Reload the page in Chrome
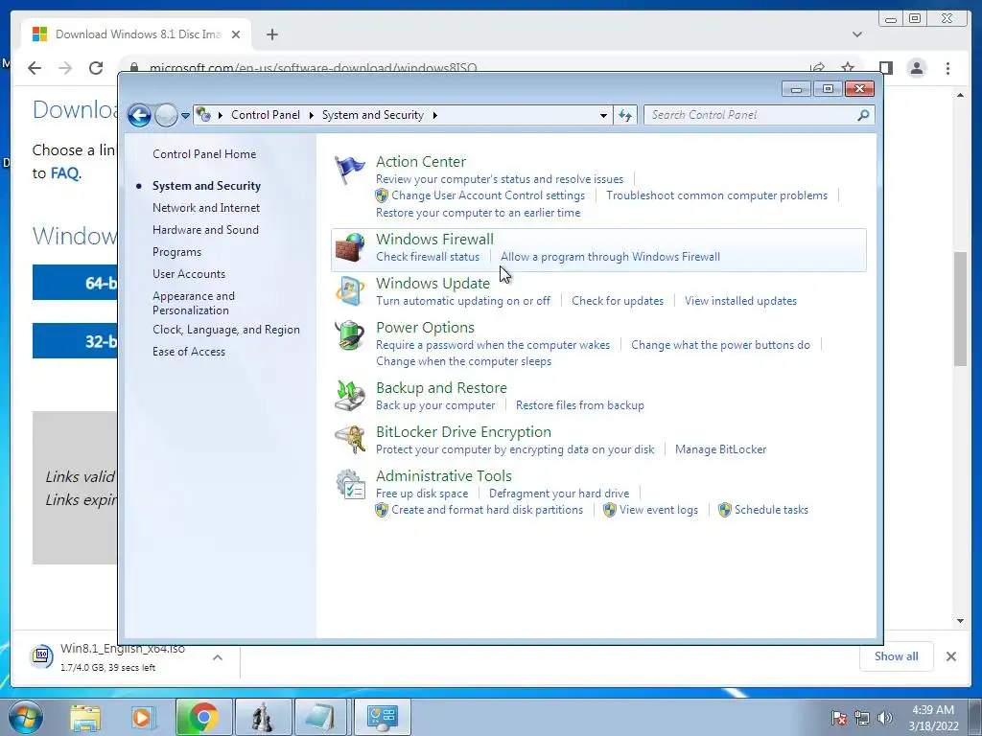 (x=96, y=68)
